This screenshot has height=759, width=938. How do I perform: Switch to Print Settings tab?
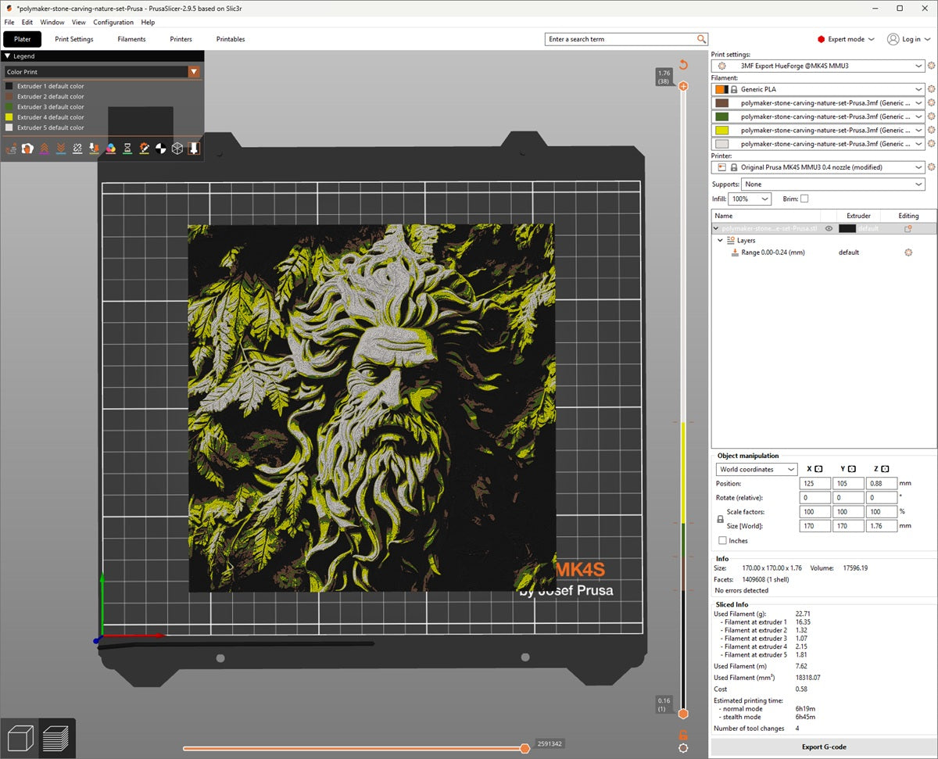click(x=74, y=39)
